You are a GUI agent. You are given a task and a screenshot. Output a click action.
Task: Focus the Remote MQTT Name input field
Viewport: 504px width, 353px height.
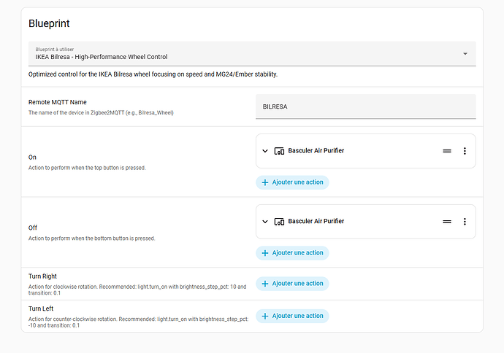tap(365, 106)
